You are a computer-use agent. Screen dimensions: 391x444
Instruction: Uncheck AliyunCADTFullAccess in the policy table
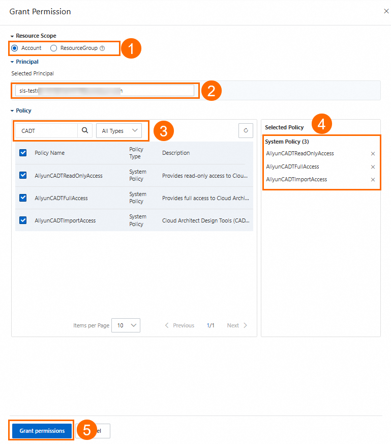23,198
